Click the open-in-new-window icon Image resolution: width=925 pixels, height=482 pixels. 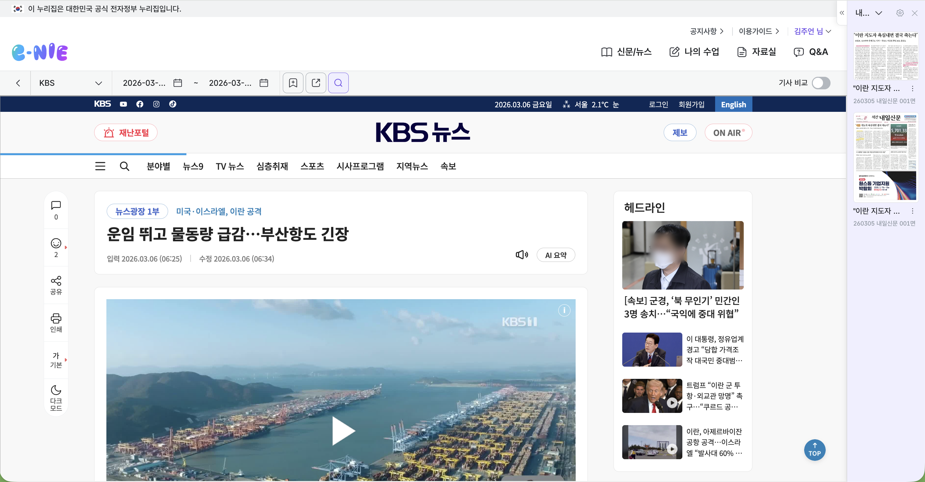tap(316, 83)
